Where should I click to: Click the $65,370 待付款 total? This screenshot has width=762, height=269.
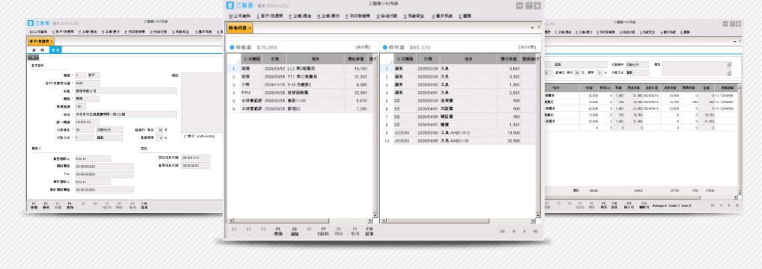pos(420,48)
